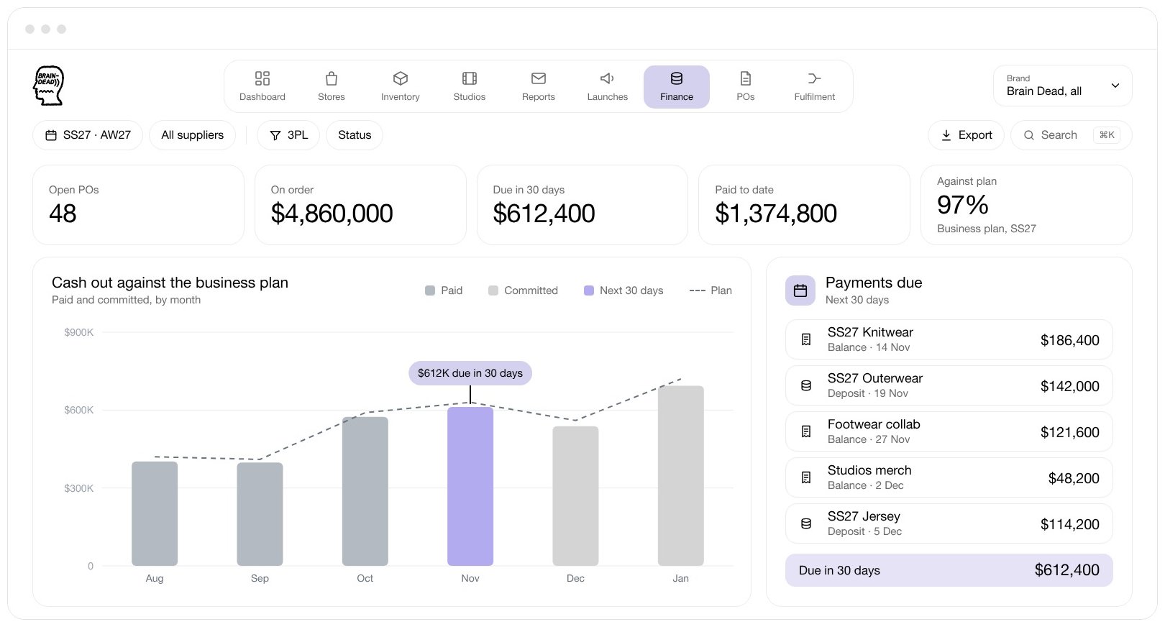1165x627 pixels.
Task: Open the Due in 30 days total row
Action: coord(949,570)
